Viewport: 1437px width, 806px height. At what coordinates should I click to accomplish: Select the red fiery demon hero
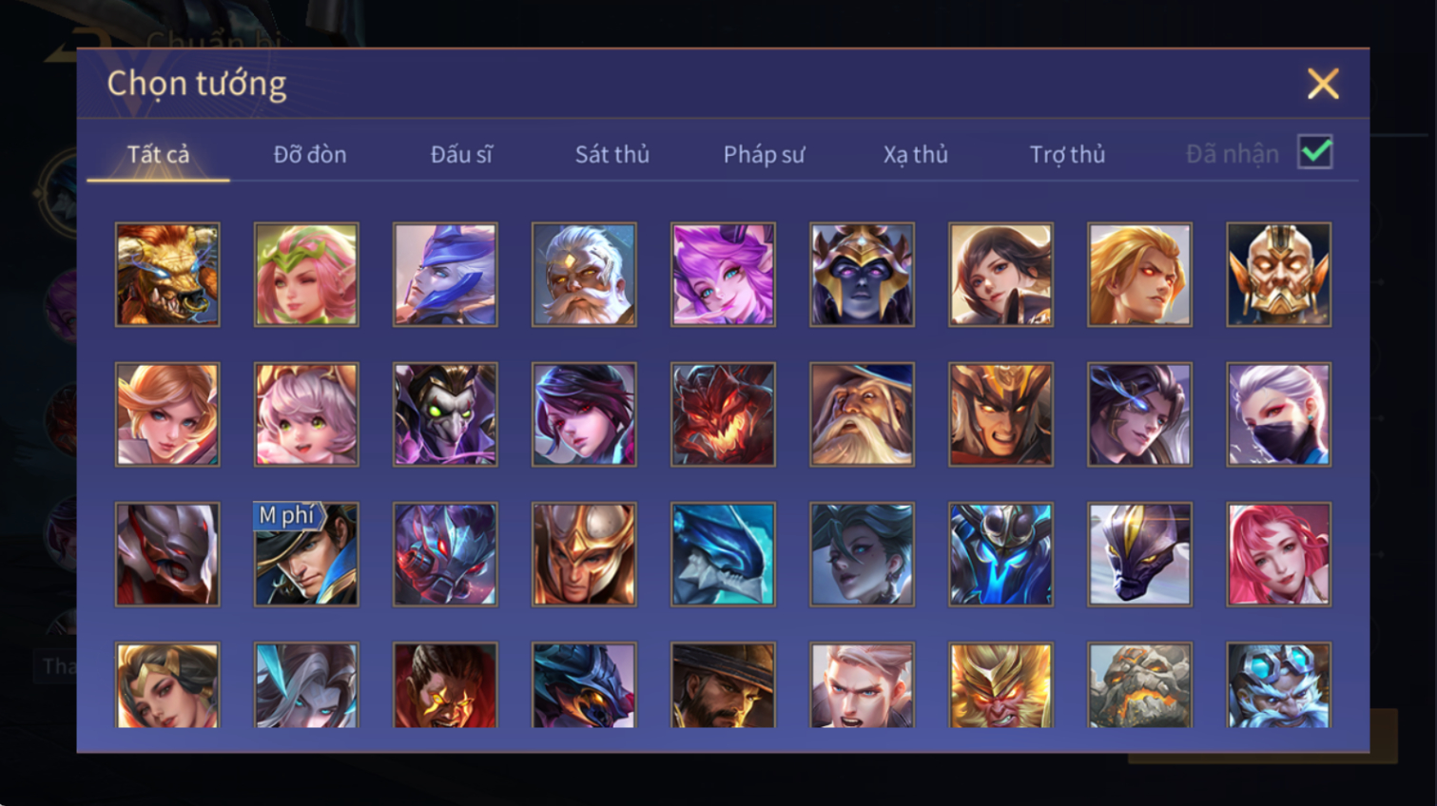click(x=723, y=414)
